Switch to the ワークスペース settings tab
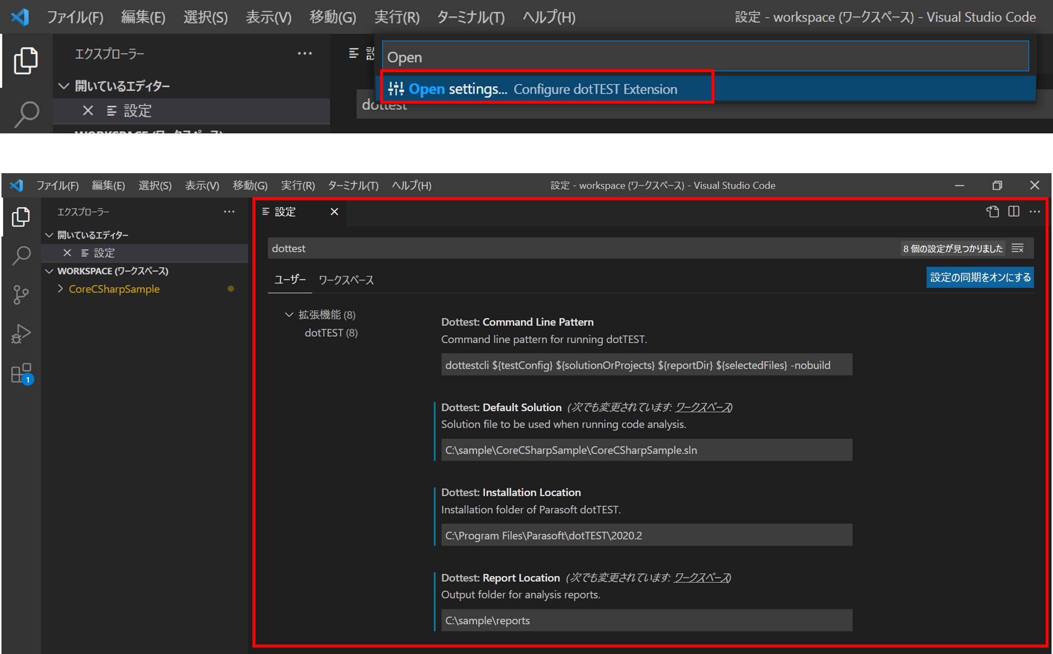 click(346, 280)
